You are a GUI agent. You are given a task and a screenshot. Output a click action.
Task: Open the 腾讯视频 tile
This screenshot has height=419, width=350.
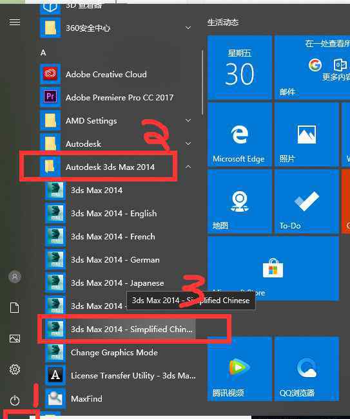click(x=240, y=369)
